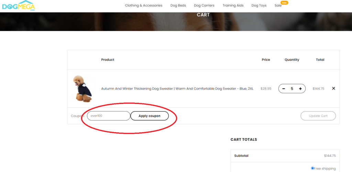Click the Update Cart button
The width and height of the screenshot is (352, 172).
318,116
